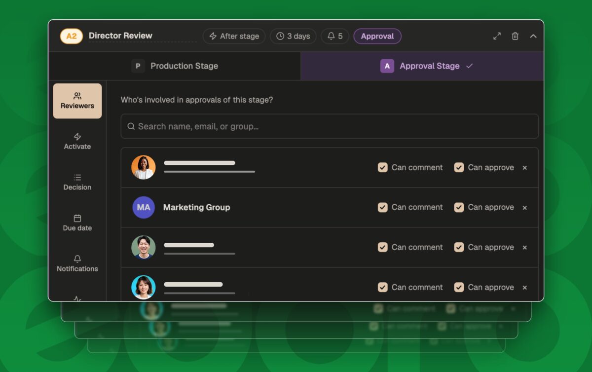This screenshot has height=372, width=592.
Task: Open the Reviewers sidebar section
Action: tap(77, 101)
